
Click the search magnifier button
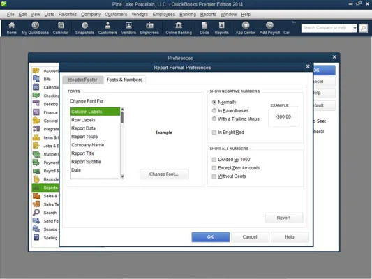[363, 28]
